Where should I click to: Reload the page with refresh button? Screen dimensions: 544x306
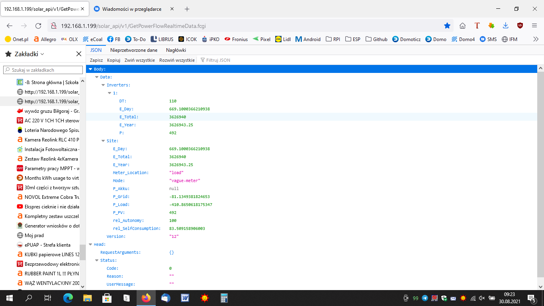click(38, 26)
